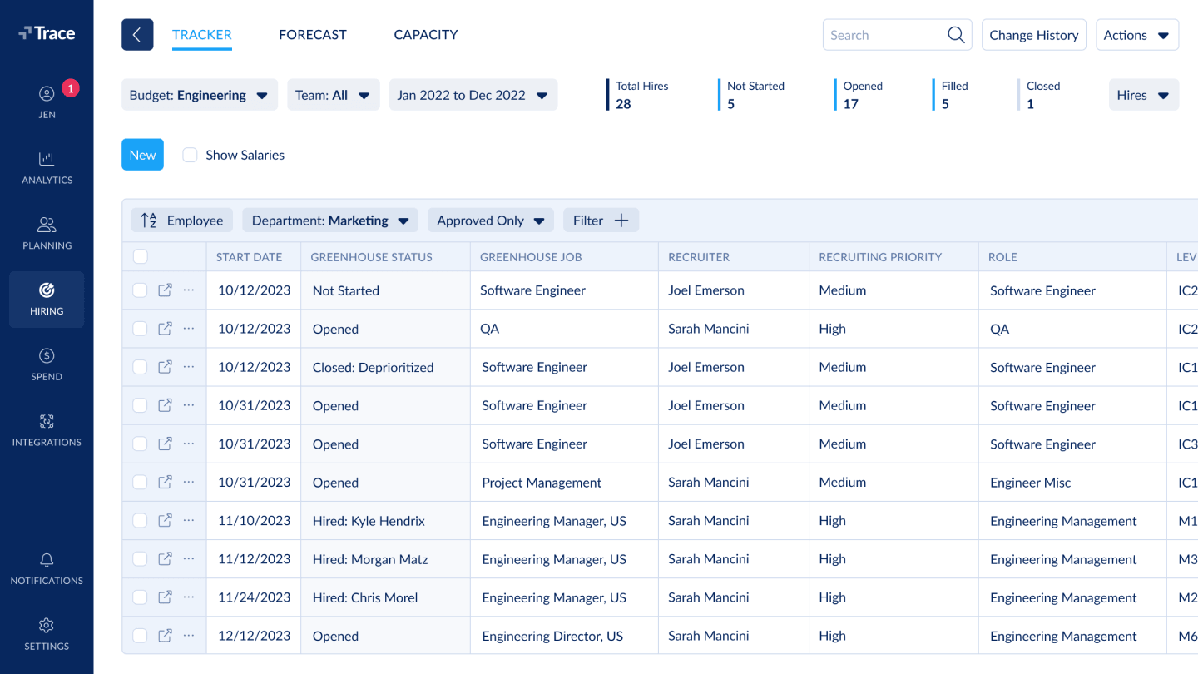The width and height of the screenshot is (1198, 674).
Task: Open the Department: Marketing filter dropdown
Action: click(x=330, y=221)
